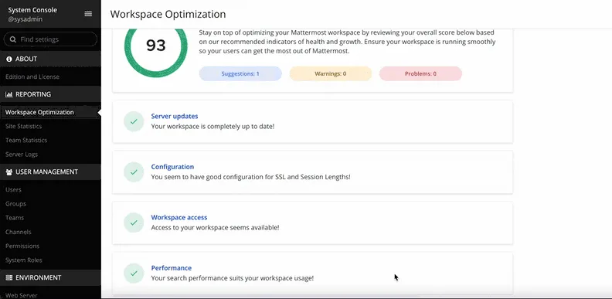Open Edition and License page
Screen dimensions: 612x299
(32, 77)
